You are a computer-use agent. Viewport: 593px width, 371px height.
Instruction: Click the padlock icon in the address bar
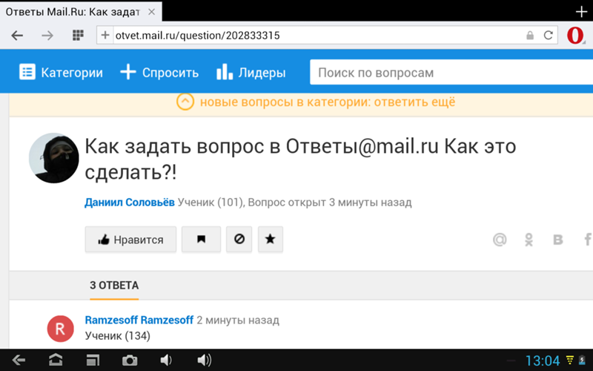[x=530, y=35]
